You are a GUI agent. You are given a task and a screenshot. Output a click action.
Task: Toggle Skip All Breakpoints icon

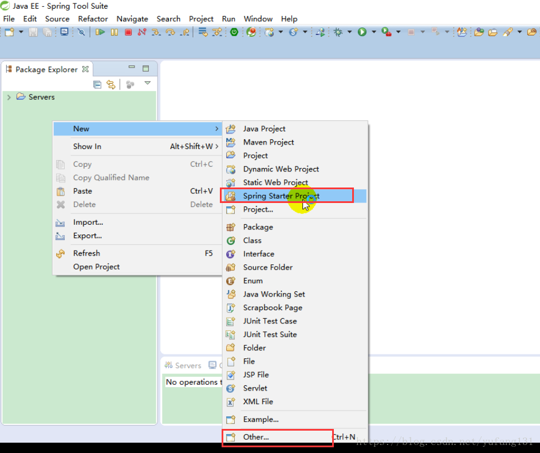click(81, 32)
